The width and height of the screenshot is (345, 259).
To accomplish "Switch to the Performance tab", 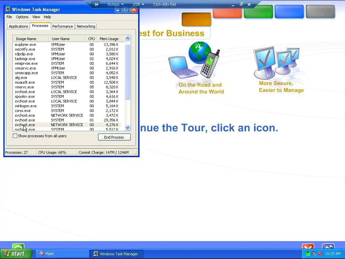I will point(62,26).
